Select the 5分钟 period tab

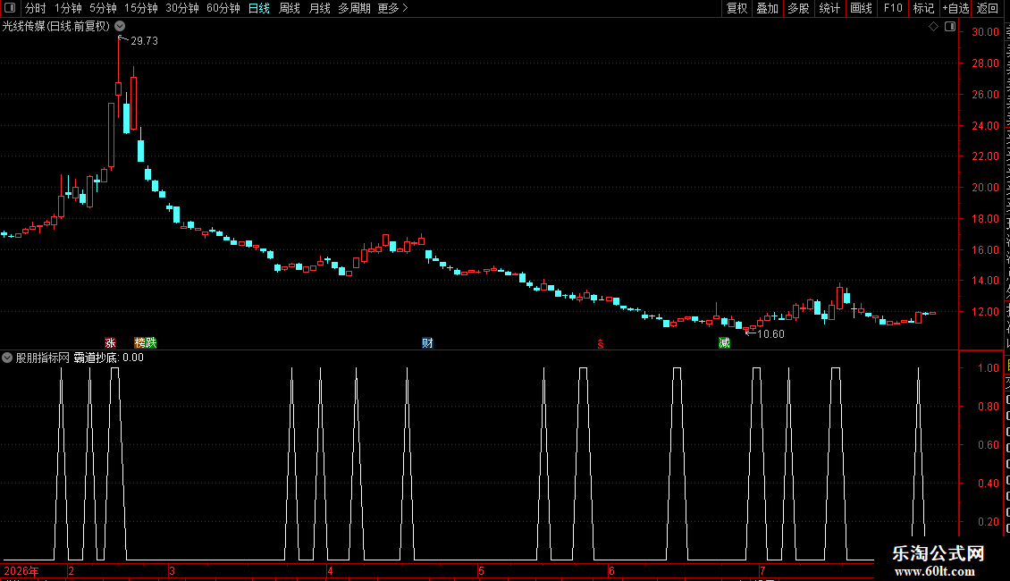click(x=103, y=8)
